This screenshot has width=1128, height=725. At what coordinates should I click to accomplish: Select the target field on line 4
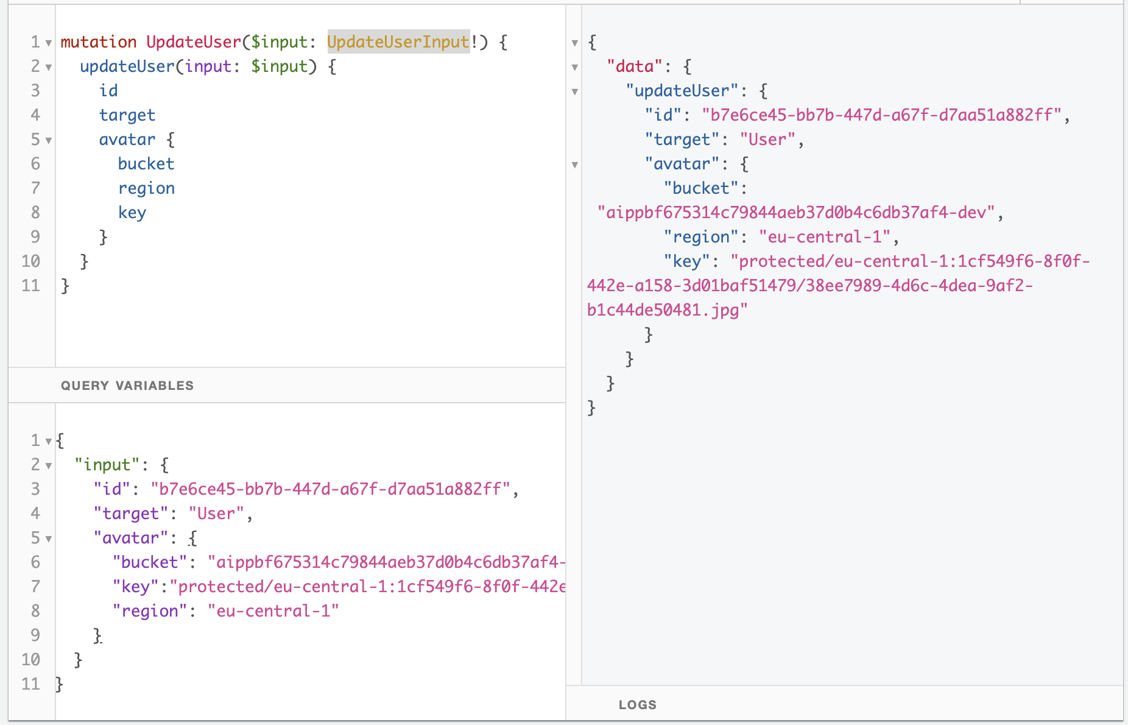127,115
